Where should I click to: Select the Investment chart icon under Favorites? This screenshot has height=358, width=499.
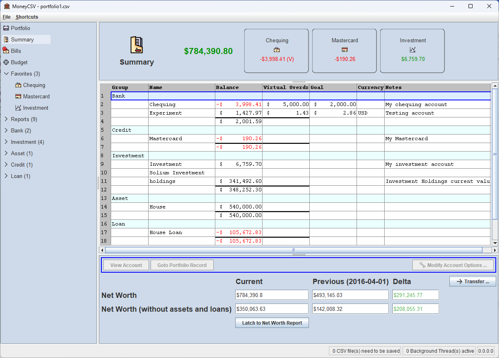(18, 108)
